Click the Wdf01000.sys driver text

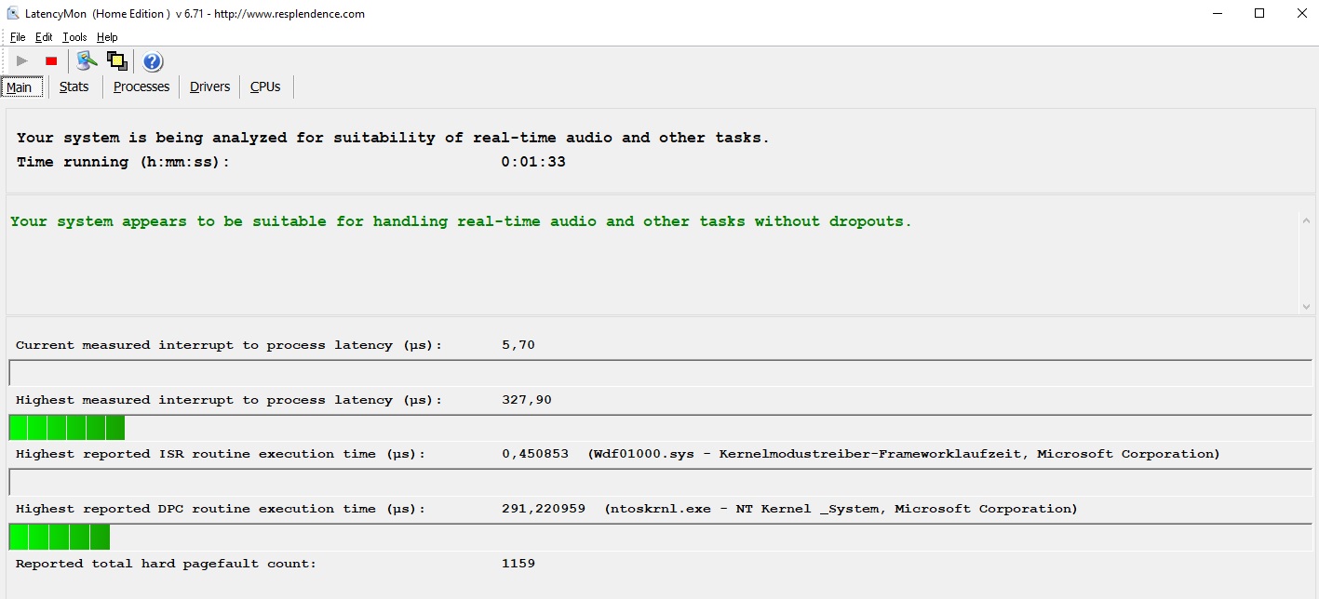tap(903, 454)
